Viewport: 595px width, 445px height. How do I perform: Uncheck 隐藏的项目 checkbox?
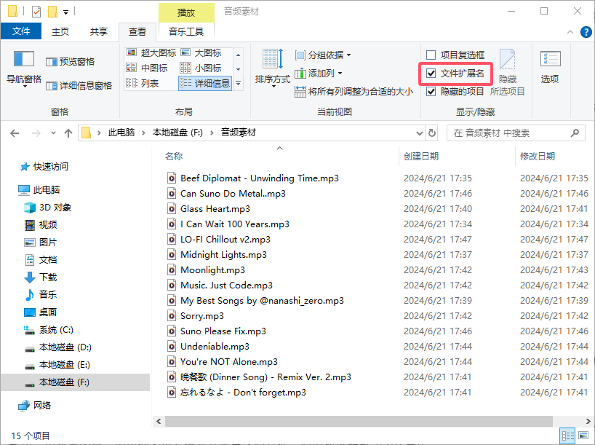click(431, 91)
